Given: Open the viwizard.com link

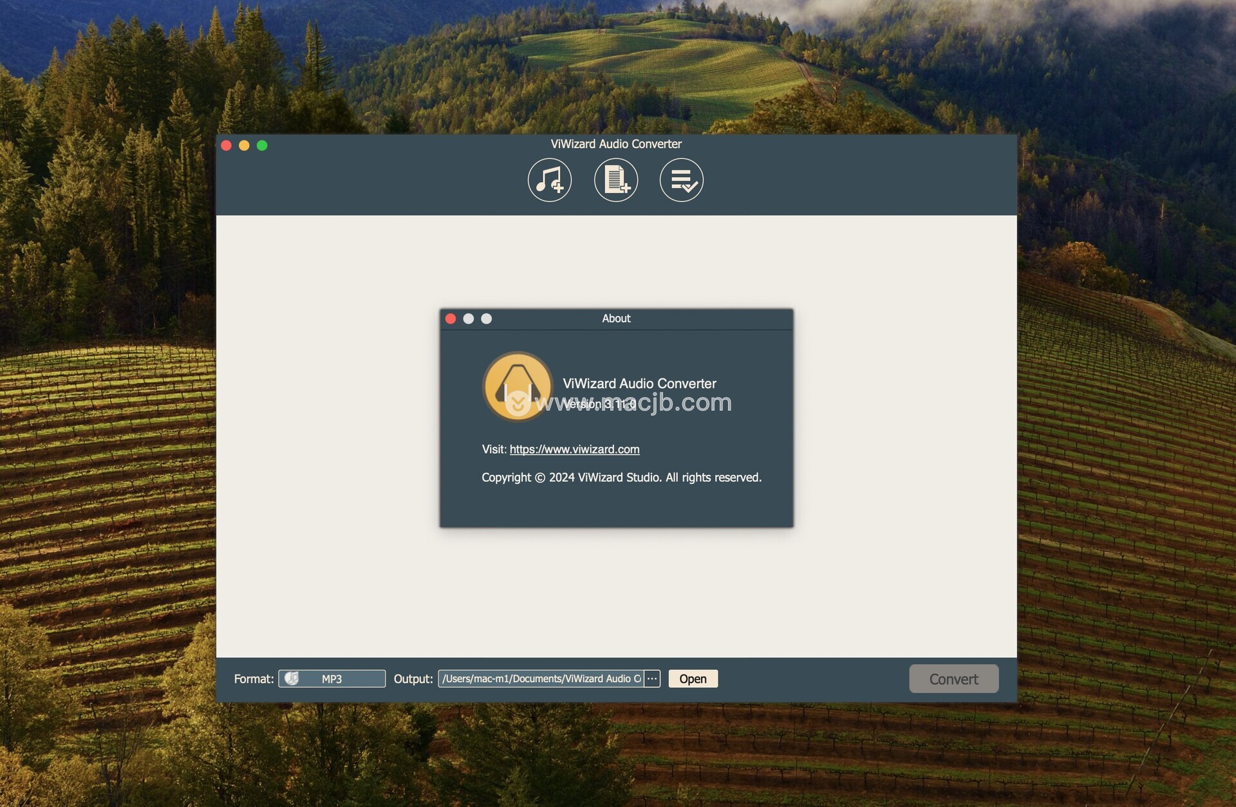Looking at the screenshot, I should 575,449.
